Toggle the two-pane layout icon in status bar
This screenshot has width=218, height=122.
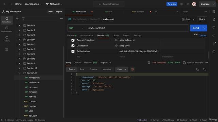[2, 120]
